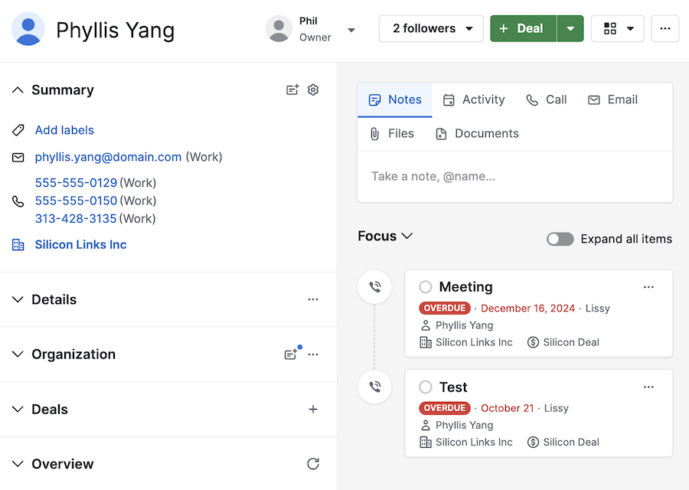Screen dimensions: 689x490
Task: Click the customize fields icon in Summary
Action: point(292,90)
